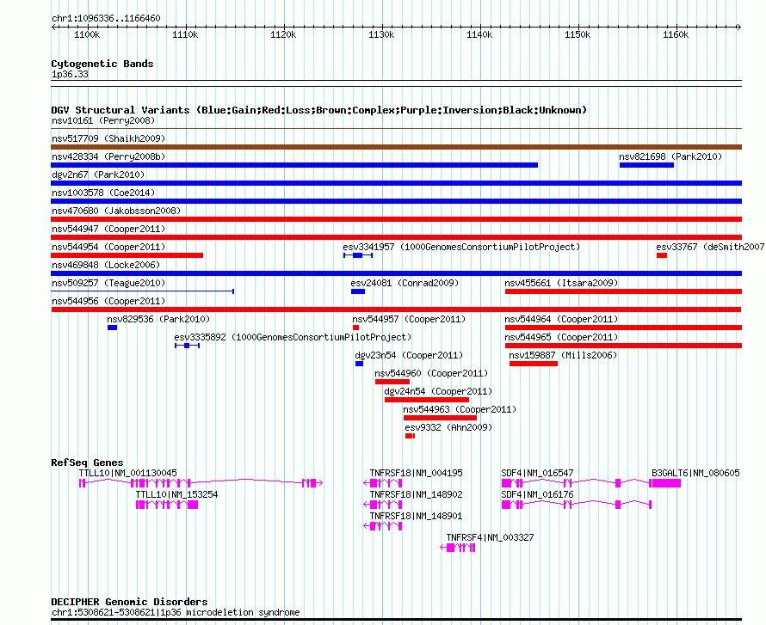Viewport: 766px width, 625px height.
Task: Click the 1130k ruler tick label
Action: pyautogui.click(x=381, y=34)
